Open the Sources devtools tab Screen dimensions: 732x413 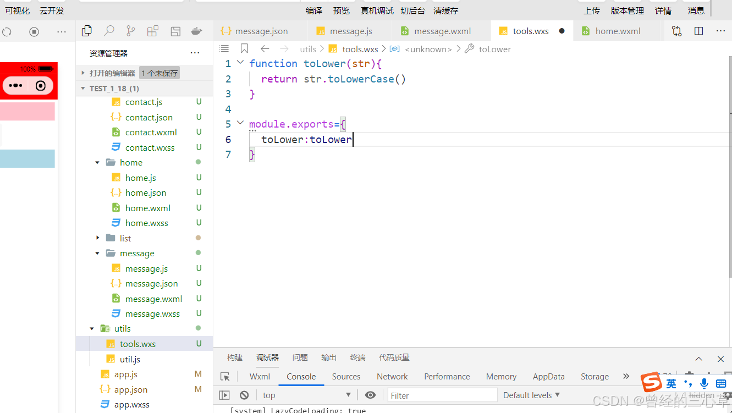click(346, 377)
